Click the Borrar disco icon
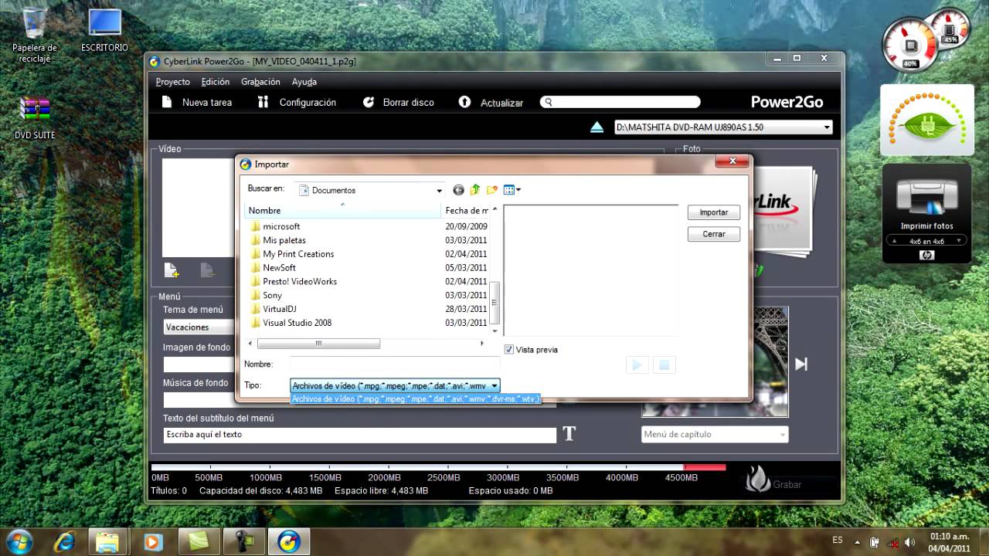This screenshot has width=989, height=556. pos(369,102)
